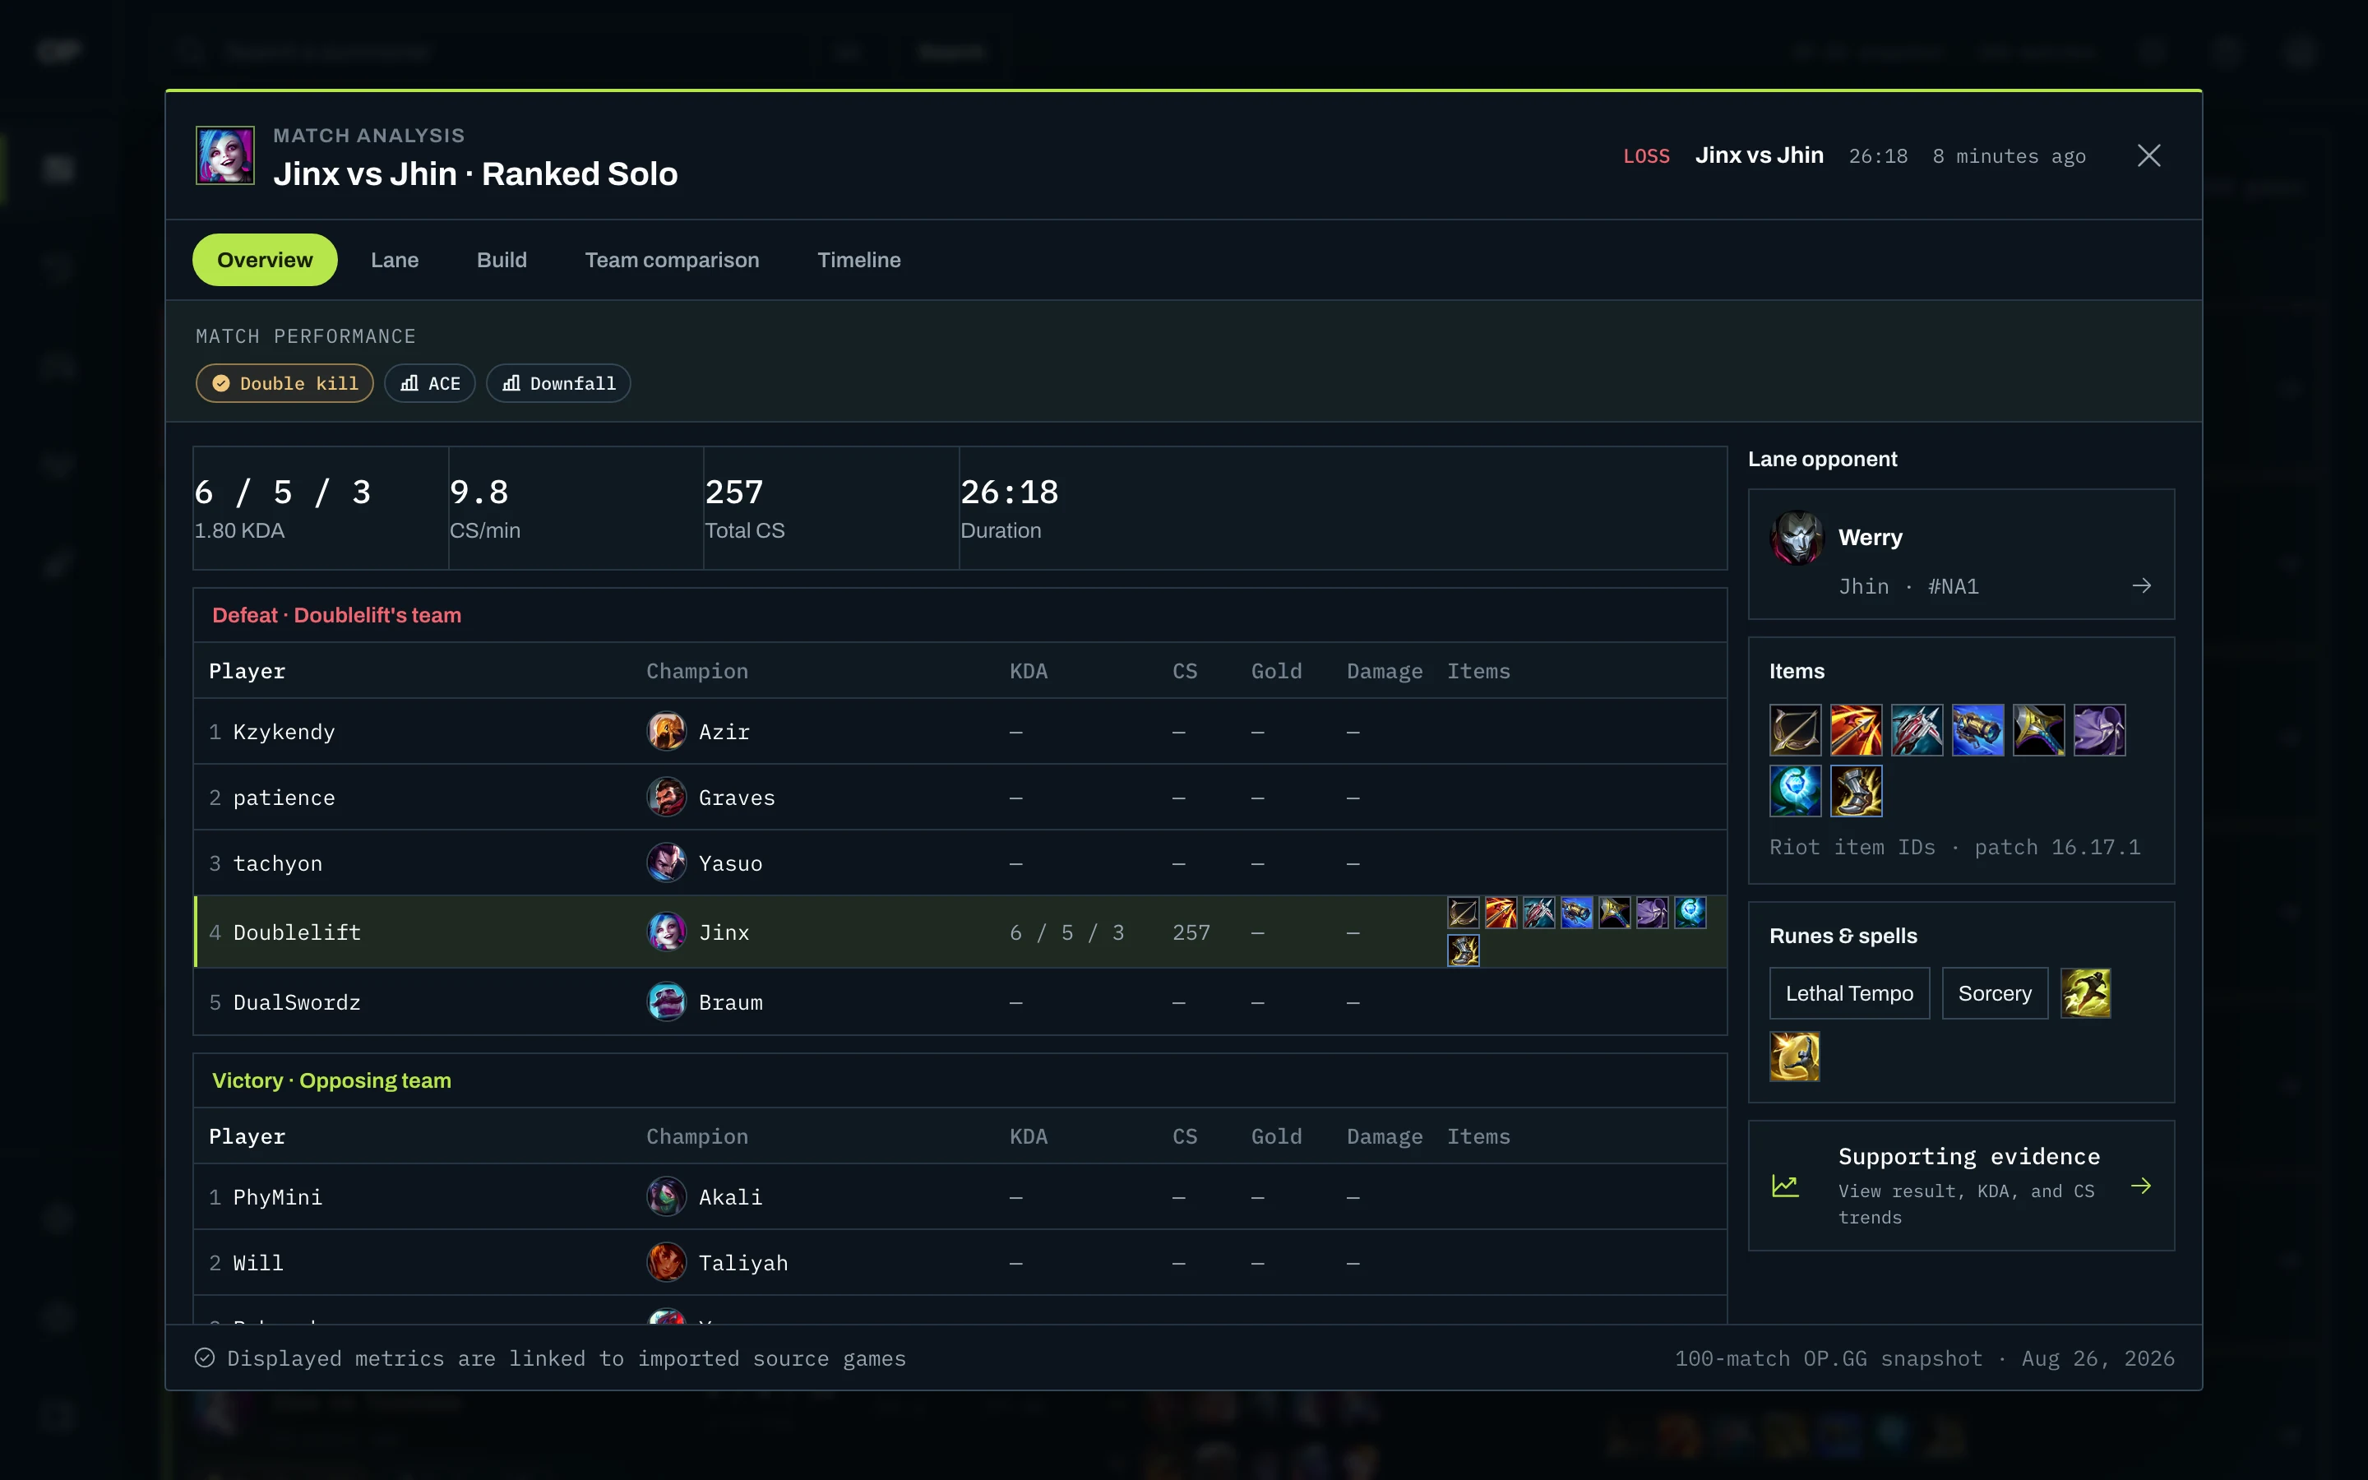Click Werry's Jhin champion portrait
This screenshot has height=1480, width=2368.
pyautogui.click(x=1797, y=538)
